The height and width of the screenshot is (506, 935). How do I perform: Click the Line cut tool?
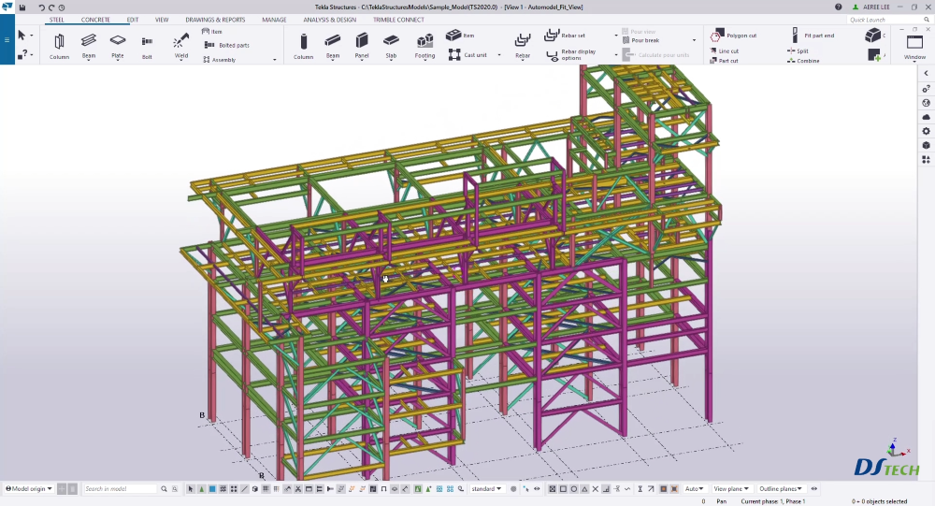click(724, 51)
